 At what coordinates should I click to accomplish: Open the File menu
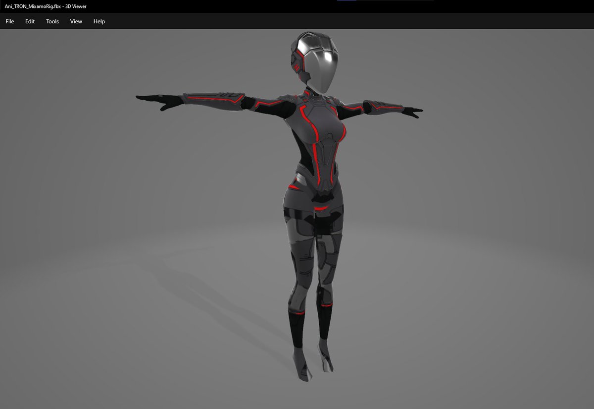pyautogui.click(x=10, y=21)
